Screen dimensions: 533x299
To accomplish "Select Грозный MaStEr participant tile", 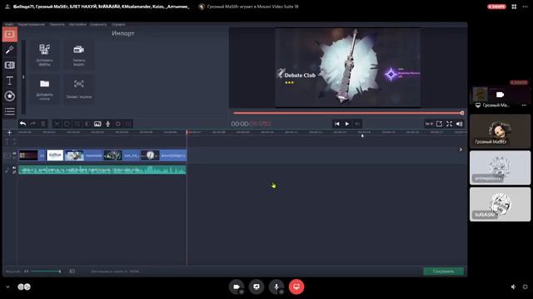I will pos(500,131).
